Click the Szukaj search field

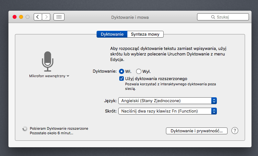tap(223, 17)
